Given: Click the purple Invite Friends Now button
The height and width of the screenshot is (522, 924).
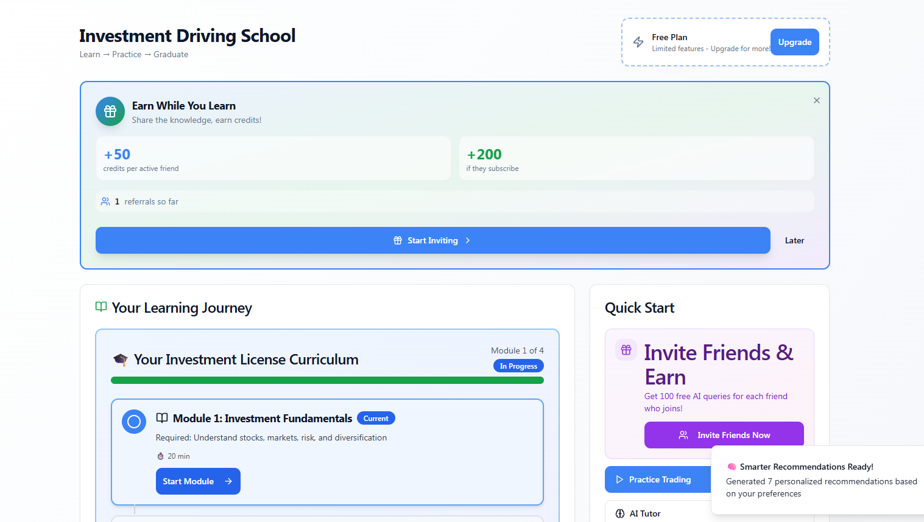Looking at the screenshot, I should coord(724,435).
